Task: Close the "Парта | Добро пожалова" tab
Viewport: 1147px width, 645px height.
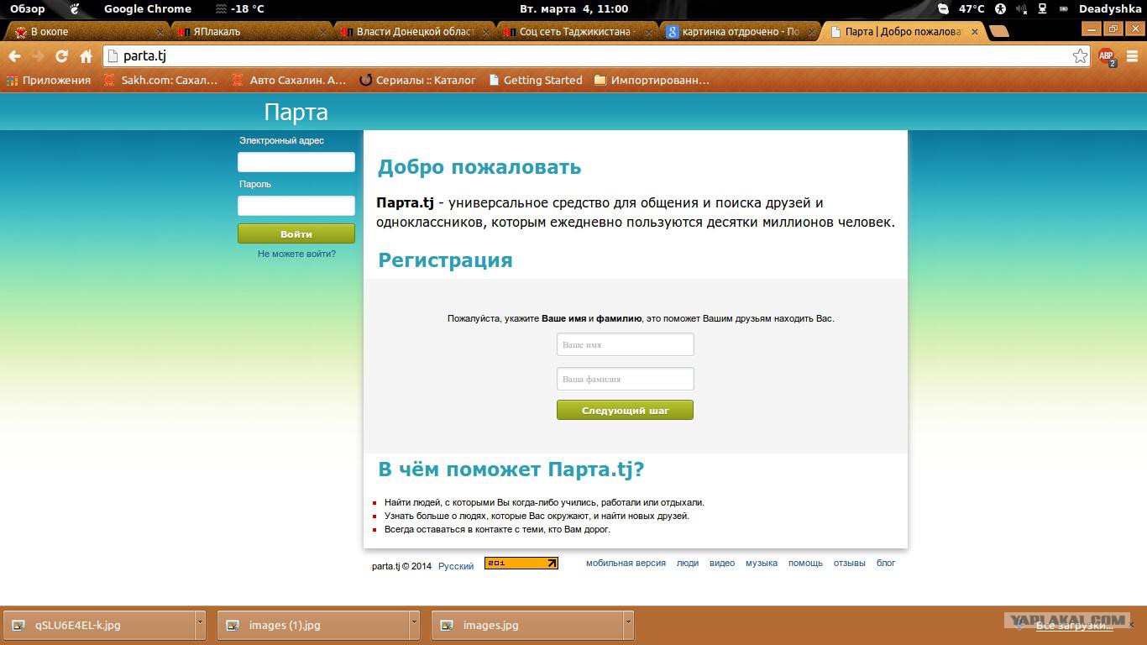Action: point(974,32)
